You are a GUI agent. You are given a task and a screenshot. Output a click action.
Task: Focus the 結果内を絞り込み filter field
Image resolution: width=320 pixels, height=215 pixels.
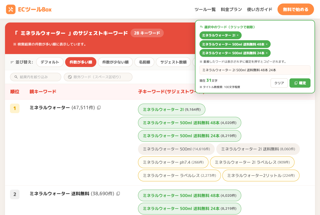(x=35, y=77)
